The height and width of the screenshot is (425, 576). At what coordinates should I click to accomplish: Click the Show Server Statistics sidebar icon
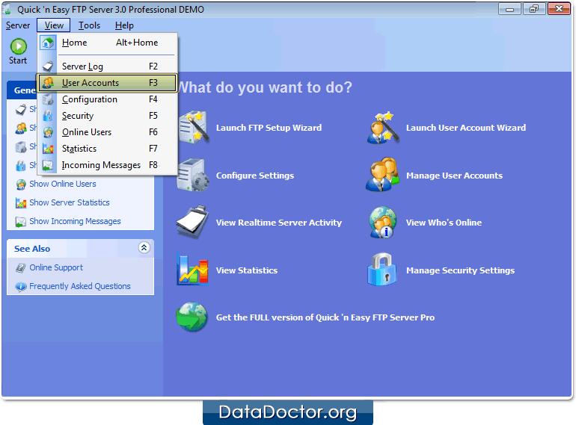[x=21, y=202]
